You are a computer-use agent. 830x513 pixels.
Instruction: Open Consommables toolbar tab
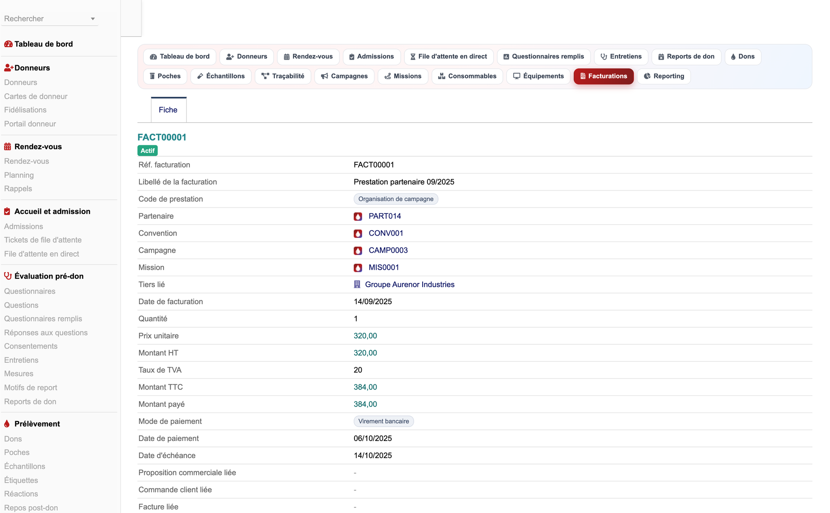point(467,76)
